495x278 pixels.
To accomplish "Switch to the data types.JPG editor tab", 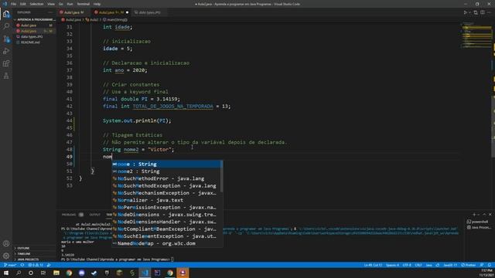I will tap(149, 12).
